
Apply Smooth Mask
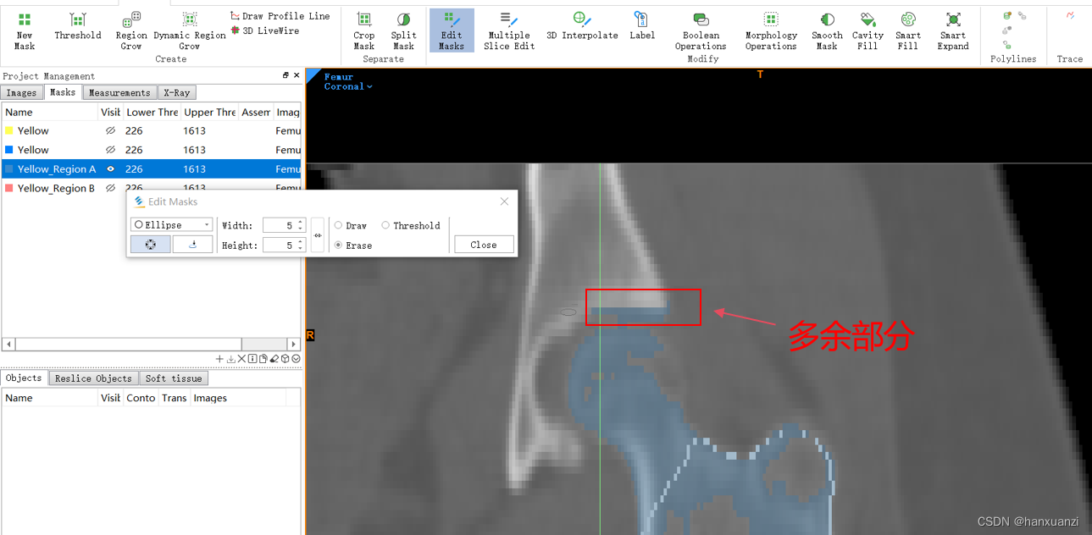tap(827, 31)
